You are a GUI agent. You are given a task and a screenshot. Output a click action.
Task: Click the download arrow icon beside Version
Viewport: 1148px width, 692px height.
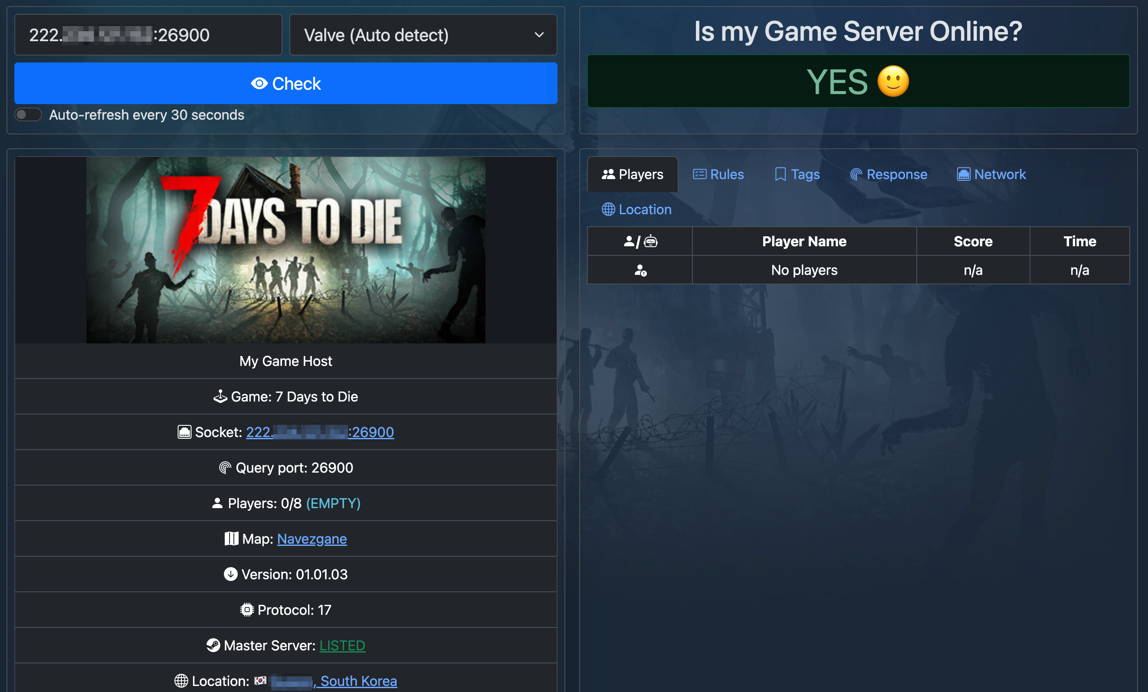(231, 574)
